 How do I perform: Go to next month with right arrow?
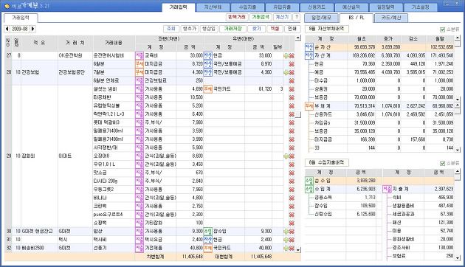click(x=33, y=29)
